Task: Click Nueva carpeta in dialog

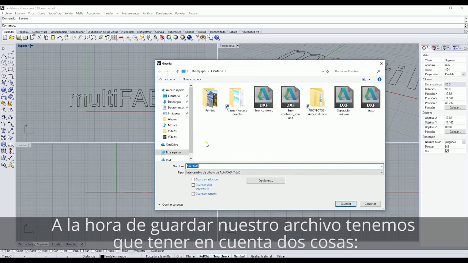Action: (x=192, y=79)
